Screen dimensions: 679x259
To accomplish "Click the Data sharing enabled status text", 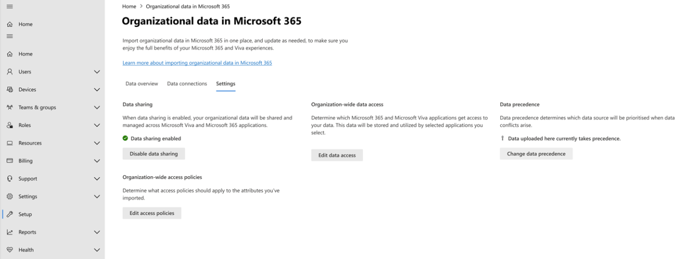I will click(156, 138).
